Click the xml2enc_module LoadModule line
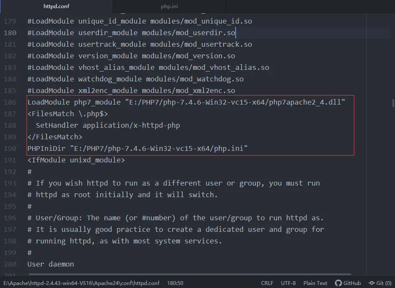Image resolution: width=395 pixels, height=288 pixels. (x=131, y=90)
